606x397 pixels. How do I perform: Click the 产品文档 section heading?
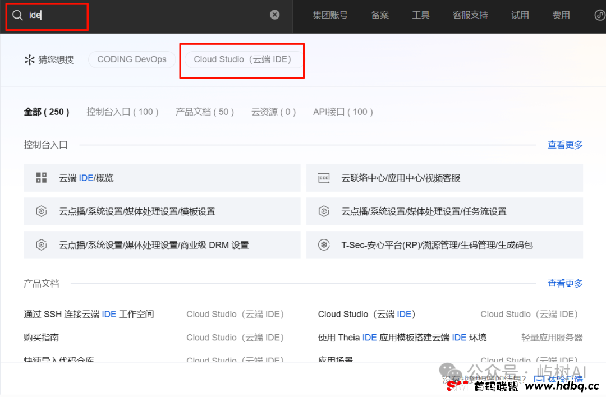coord(42,284)
